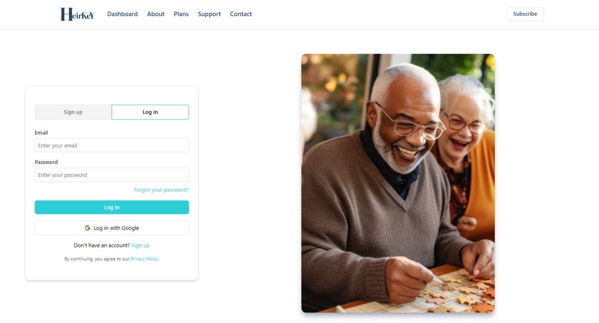
Task: Open the Dashboard nav item
Action: point(123,14)
